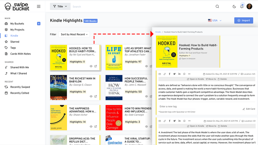View eye icon for Richest Man in Babylon
The image size is (258, 145).
[91, 96]
